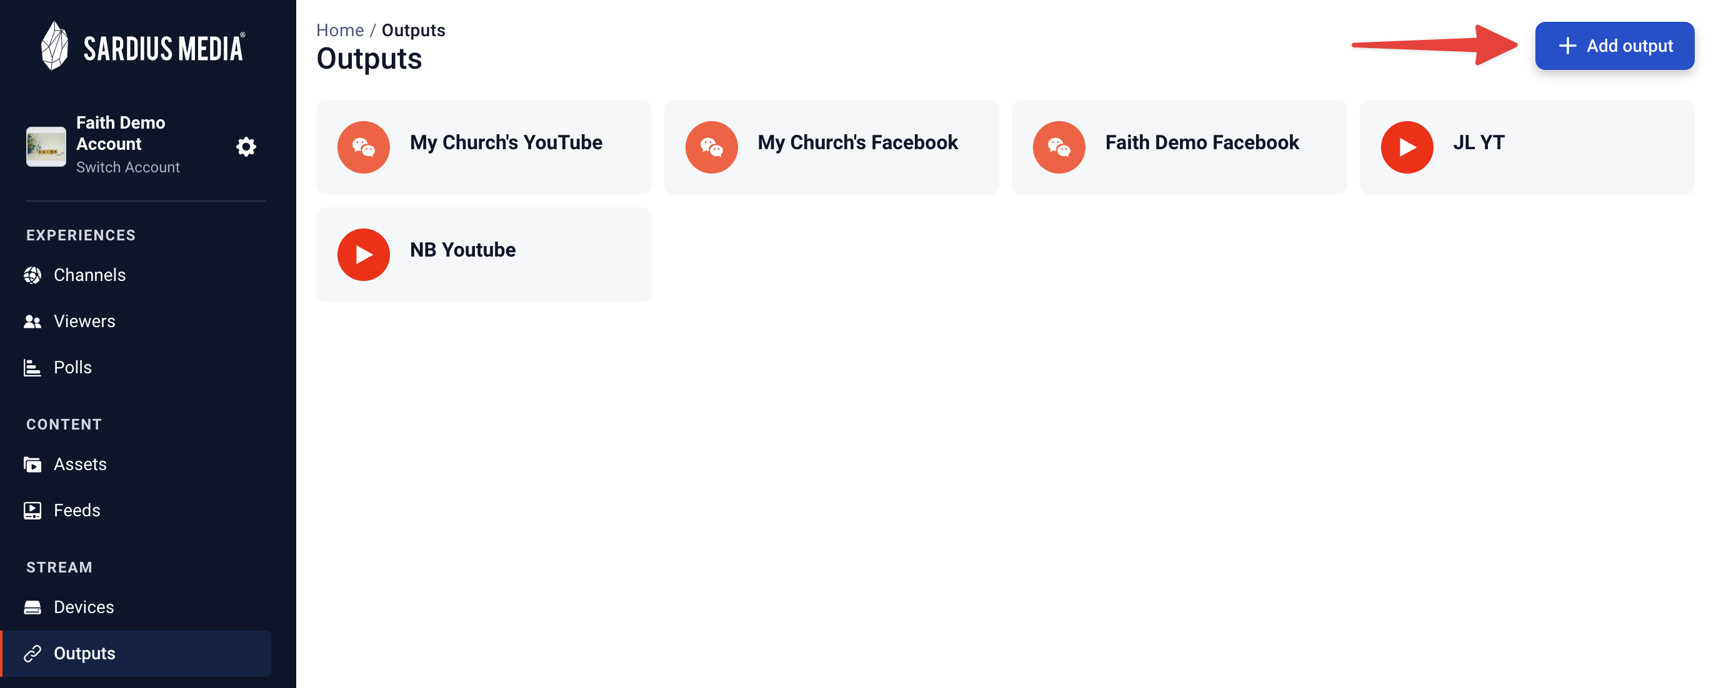Viewport: 1711px width, 688px height.
Task: Click Switch Account link
Action: pyautogui.click(x=127, y=167)
